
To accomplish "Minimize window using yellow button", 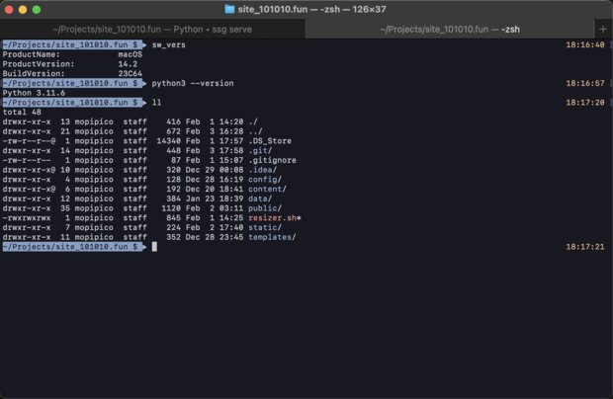I will tap(23, 9).
